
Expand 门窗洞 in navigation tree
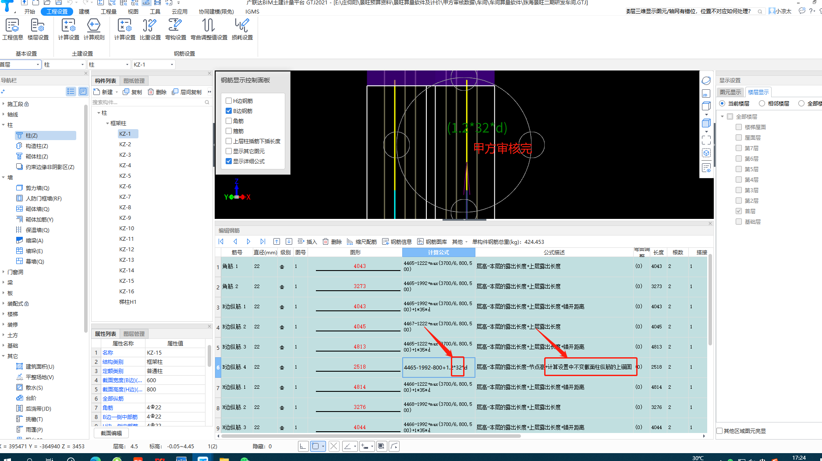click(4, 272)
